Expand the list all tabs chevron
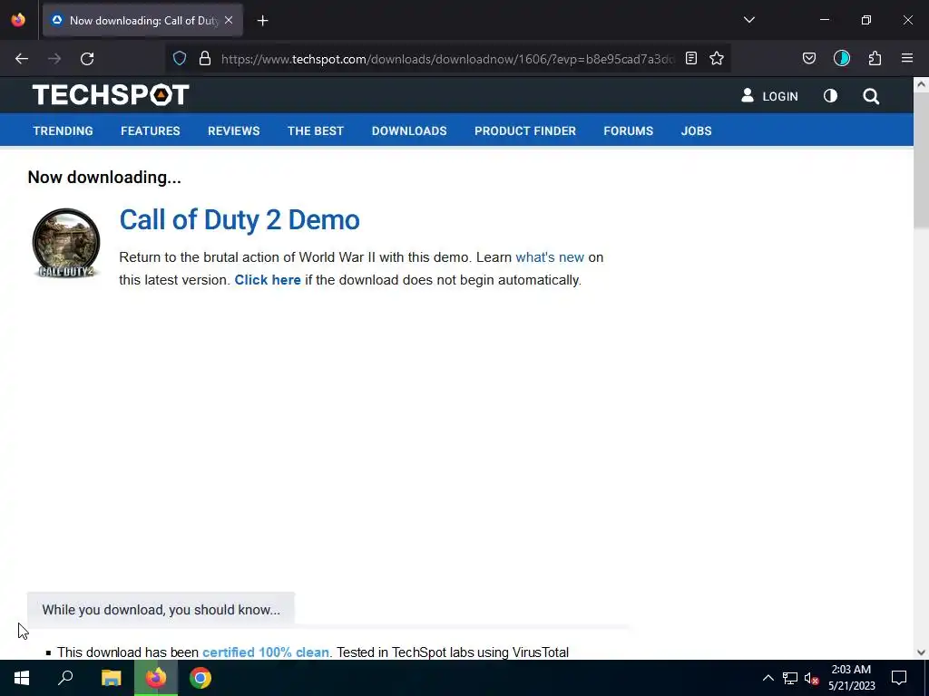 (x=749, y=20)
